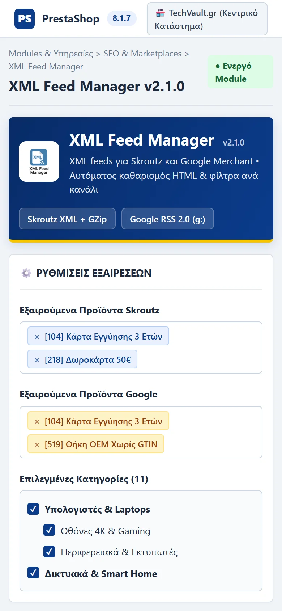Go to SEO & Marketplaces breadcrumb
The height and width of the screenshot is (611, 282).
point(142,54)
